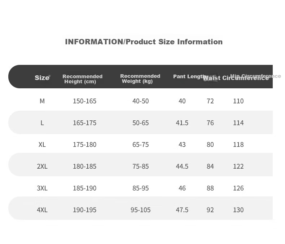
Task: Select the 50-65 weight value
Action: (x=140, y=123)
